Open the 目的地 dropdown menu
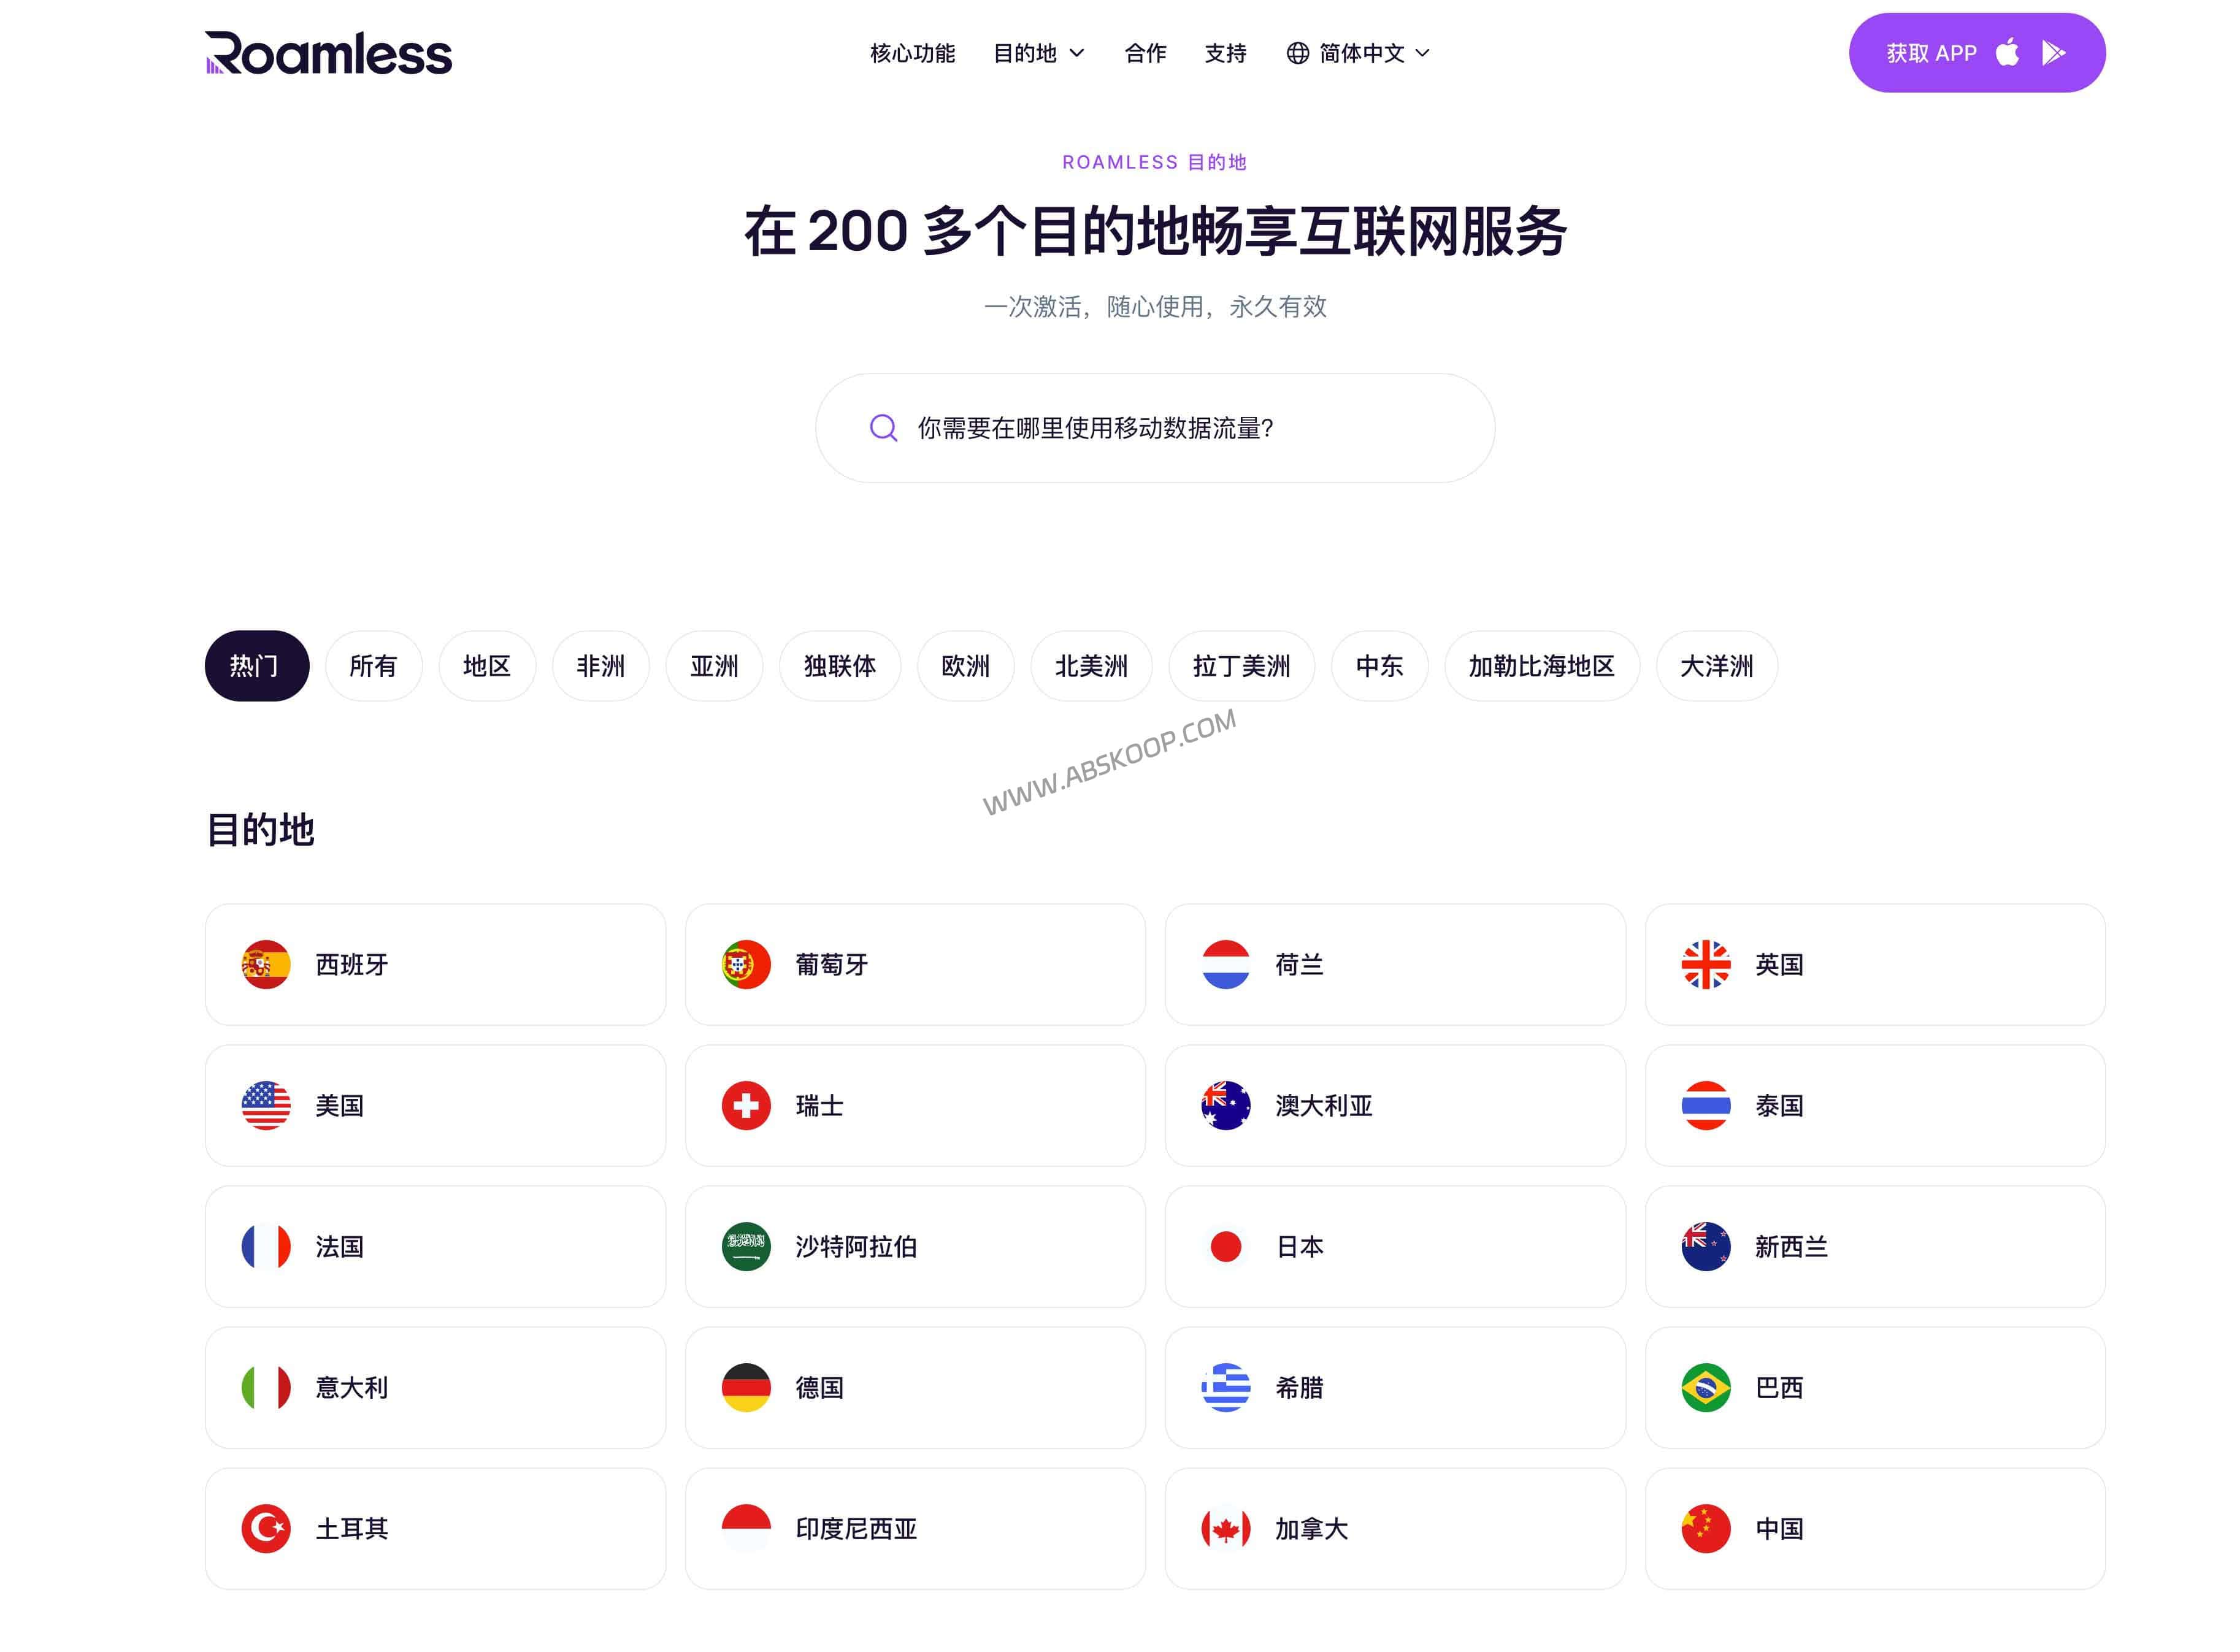The height and width of the screenshot is (1652, 2240). point(1038,54)
